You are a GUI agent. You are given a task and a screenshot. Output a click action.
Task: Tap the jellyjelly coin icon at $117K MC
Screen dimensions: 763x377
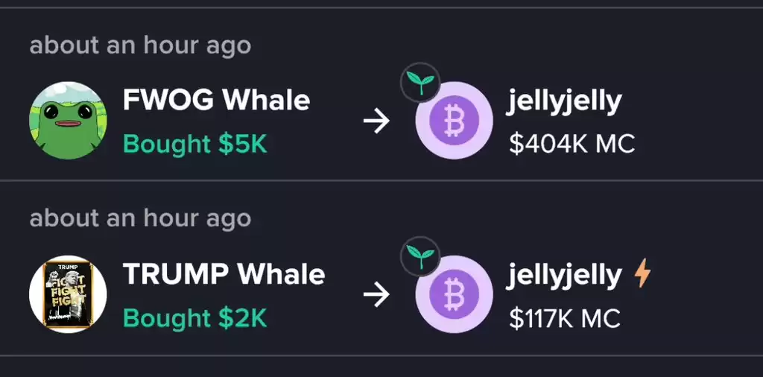pyautogui.click(x=454, y=294)
